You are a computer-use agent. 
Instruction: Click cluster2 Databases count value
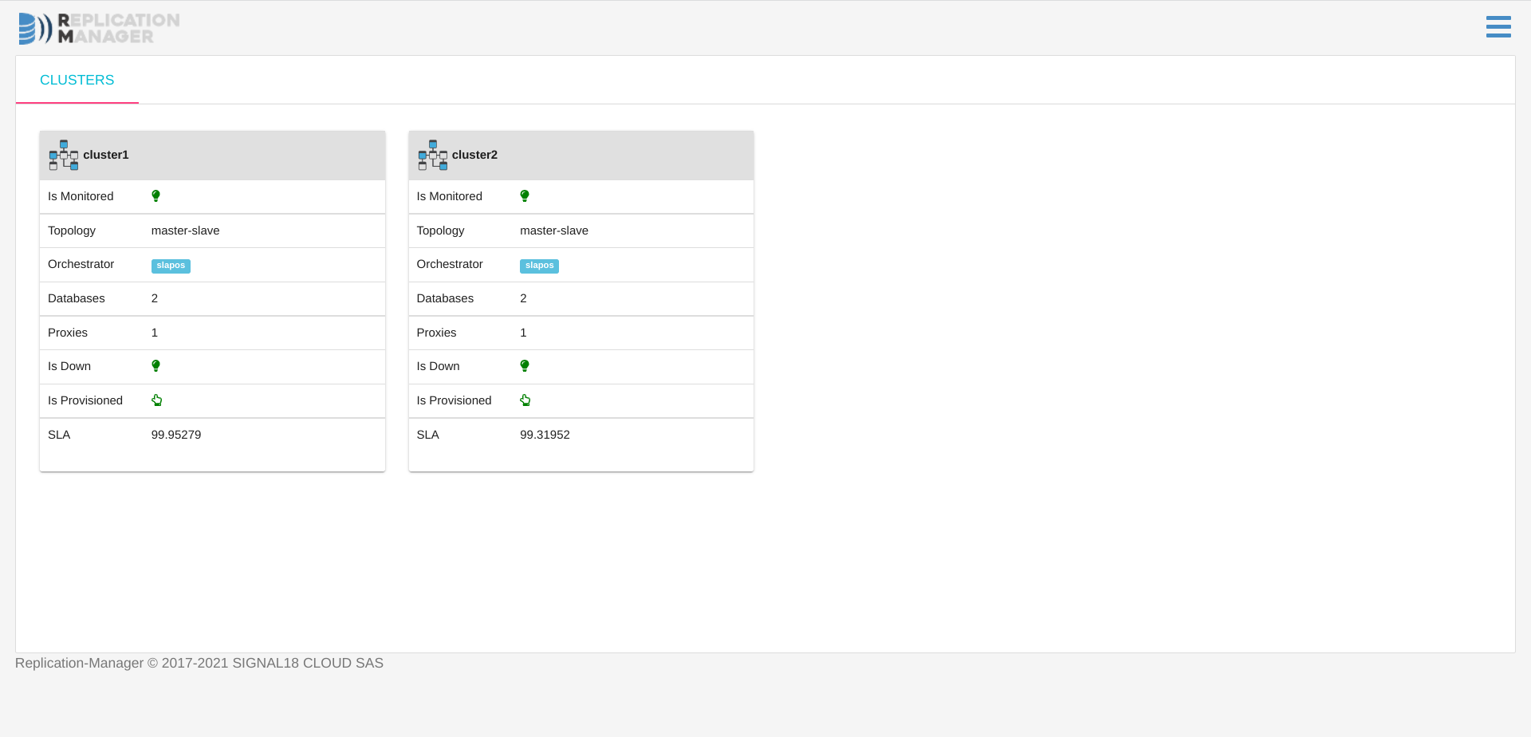[x=523, y=298]
